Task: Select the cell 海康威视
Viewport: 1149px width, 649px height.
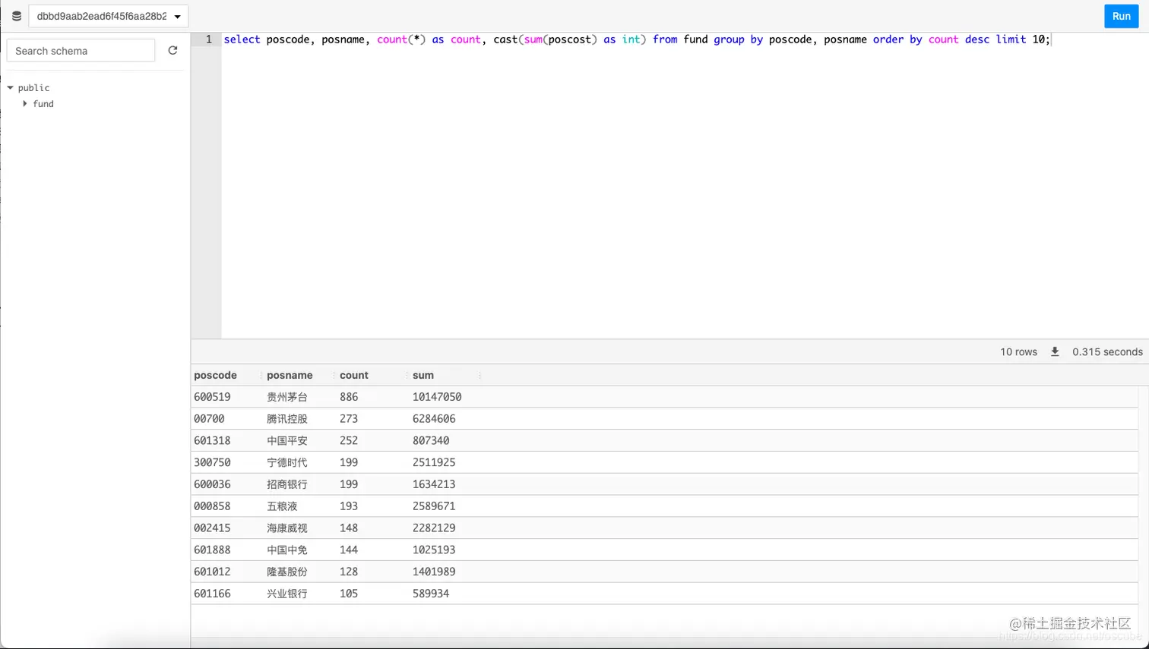Action: pos(286,528)
